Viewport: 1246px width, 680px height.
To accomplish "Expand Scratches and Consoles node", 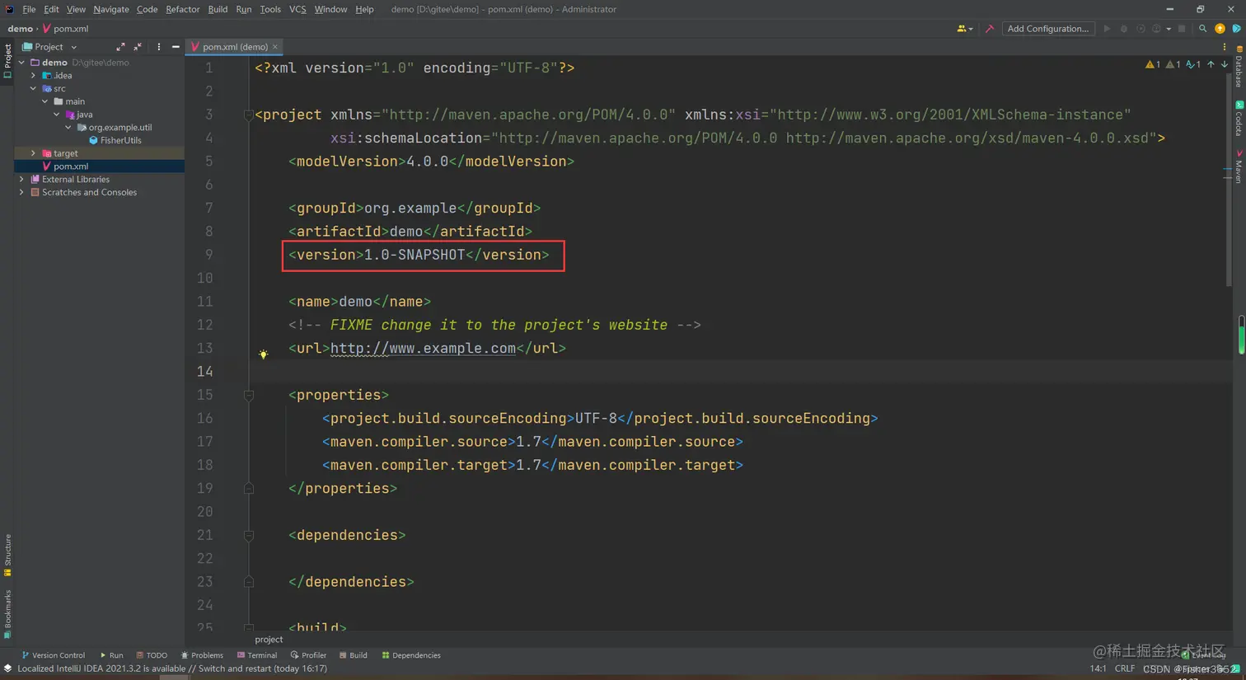I will click(22, 192).
